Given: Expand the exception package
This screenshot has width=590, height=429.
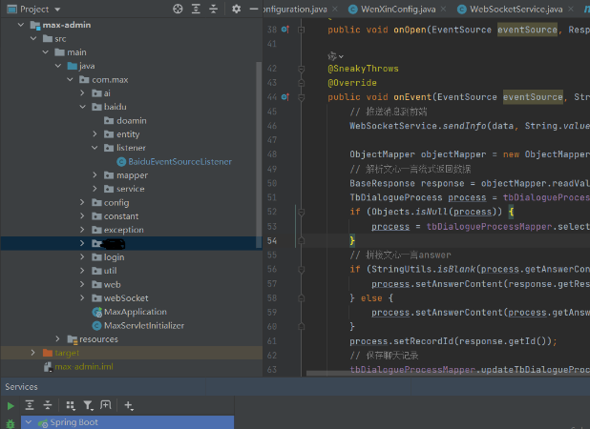Looking at the screenshot, I should pyautogui.click(x=82, y=230).
